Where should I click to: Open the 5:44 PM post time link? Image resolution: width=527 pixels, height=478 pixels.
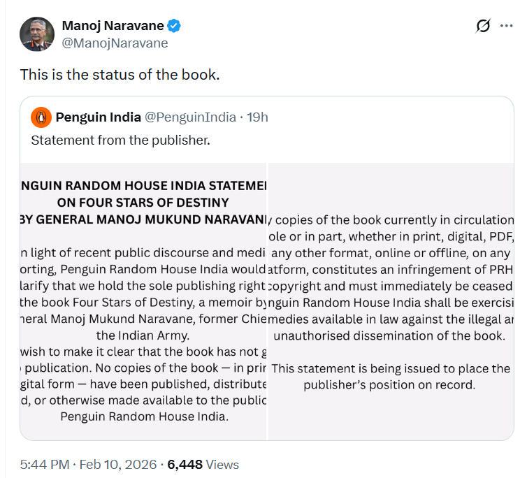(43, 464)
